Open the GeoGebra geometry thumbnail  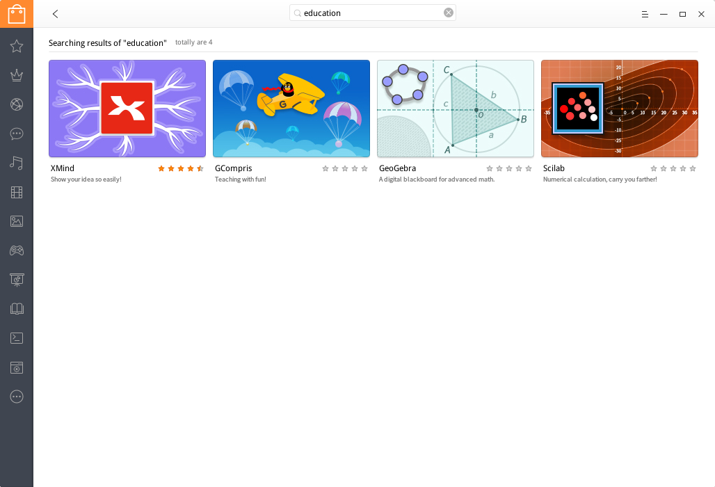coord(456,109)
